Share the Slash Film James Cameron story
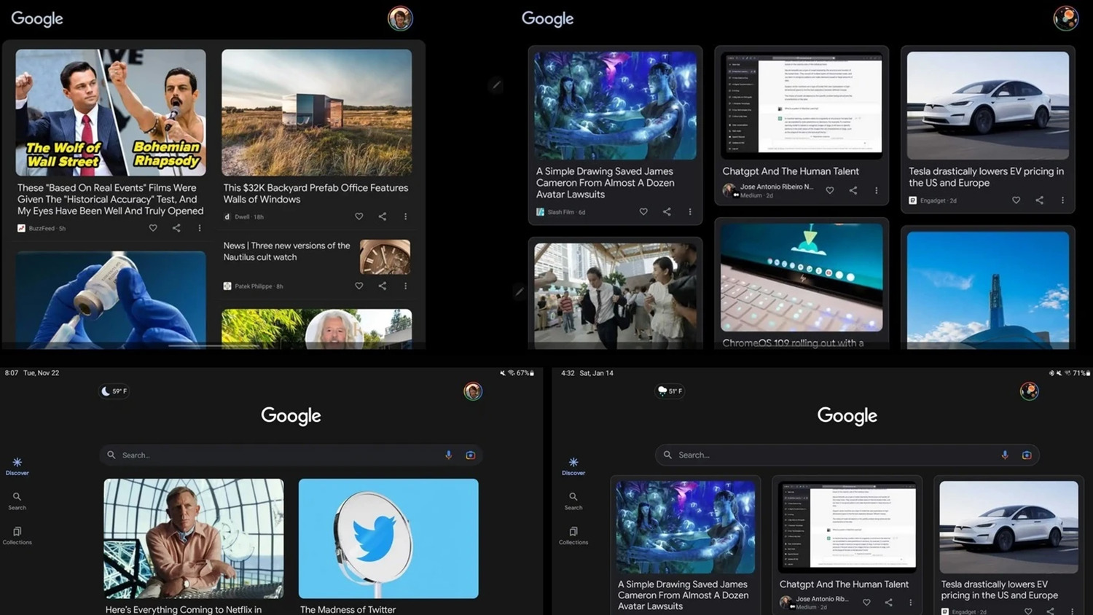The image size is (1093, 615). (x=667, y=212)
